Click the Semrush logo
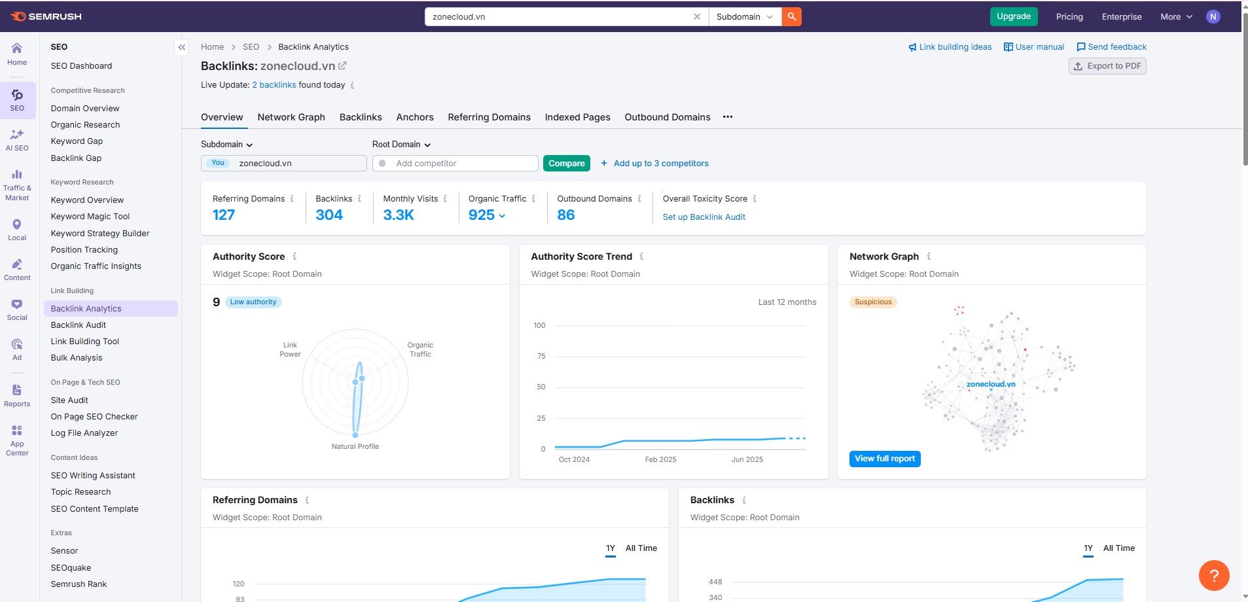Screen dimensions: 1248x602 (x=46, y=16)
